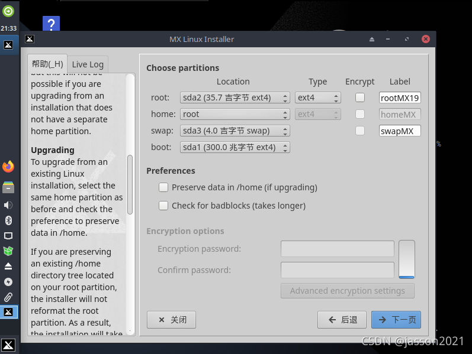
Task: Click the Preferences heading
Action: pyautogui.click(x=171, y=171)
